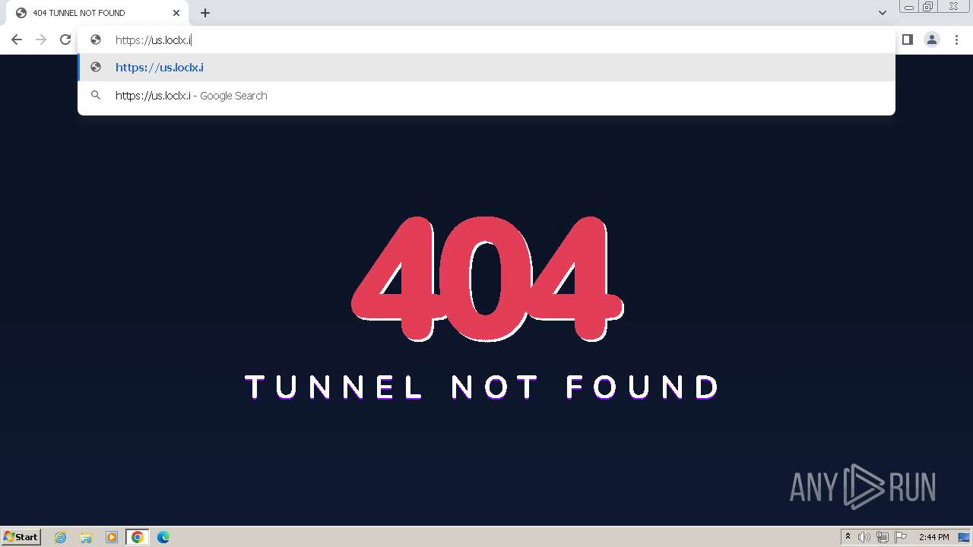Viewport: 973px width, 547px height.
Task: Select the https://us.loclx.i URL suggestion
Action: [x=486, y=68]
